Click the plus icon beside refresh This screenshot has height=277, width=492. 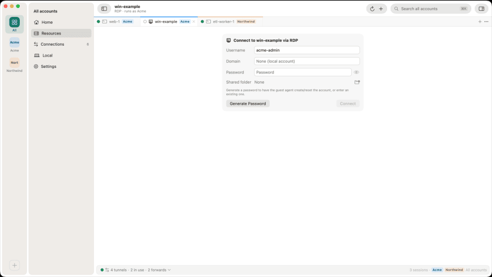point(381,9)
